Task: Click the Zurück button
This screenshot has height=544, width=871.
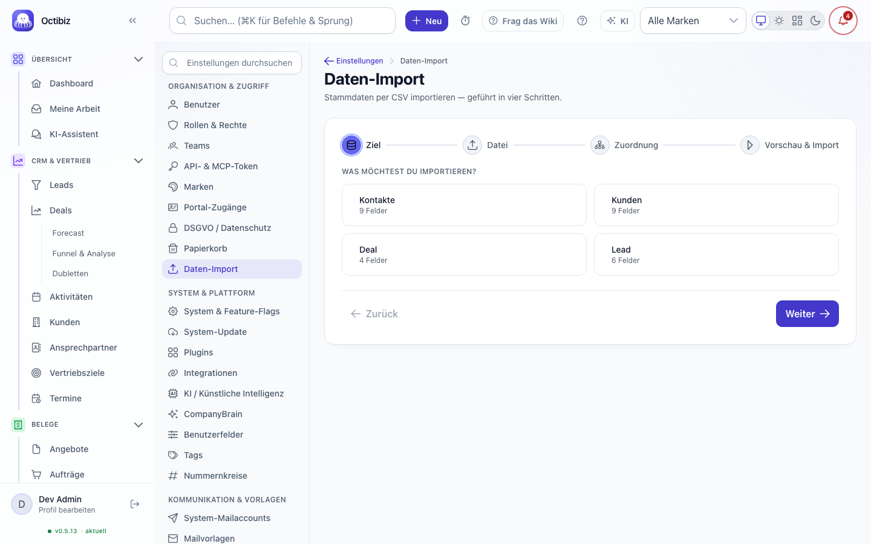Action: pyautogui.click(x=374, y=314)
